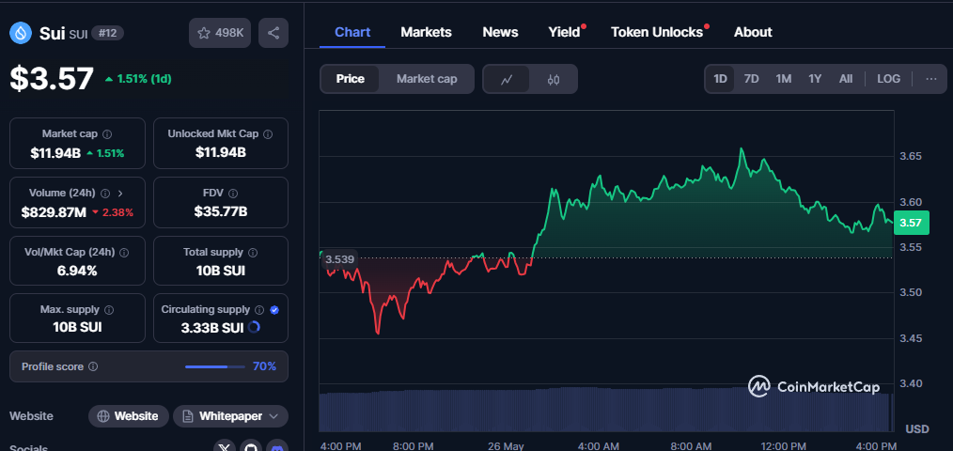Add Sui to watchlist with star button
Screen dimensions: 953x451
click(x=220, y=33)
